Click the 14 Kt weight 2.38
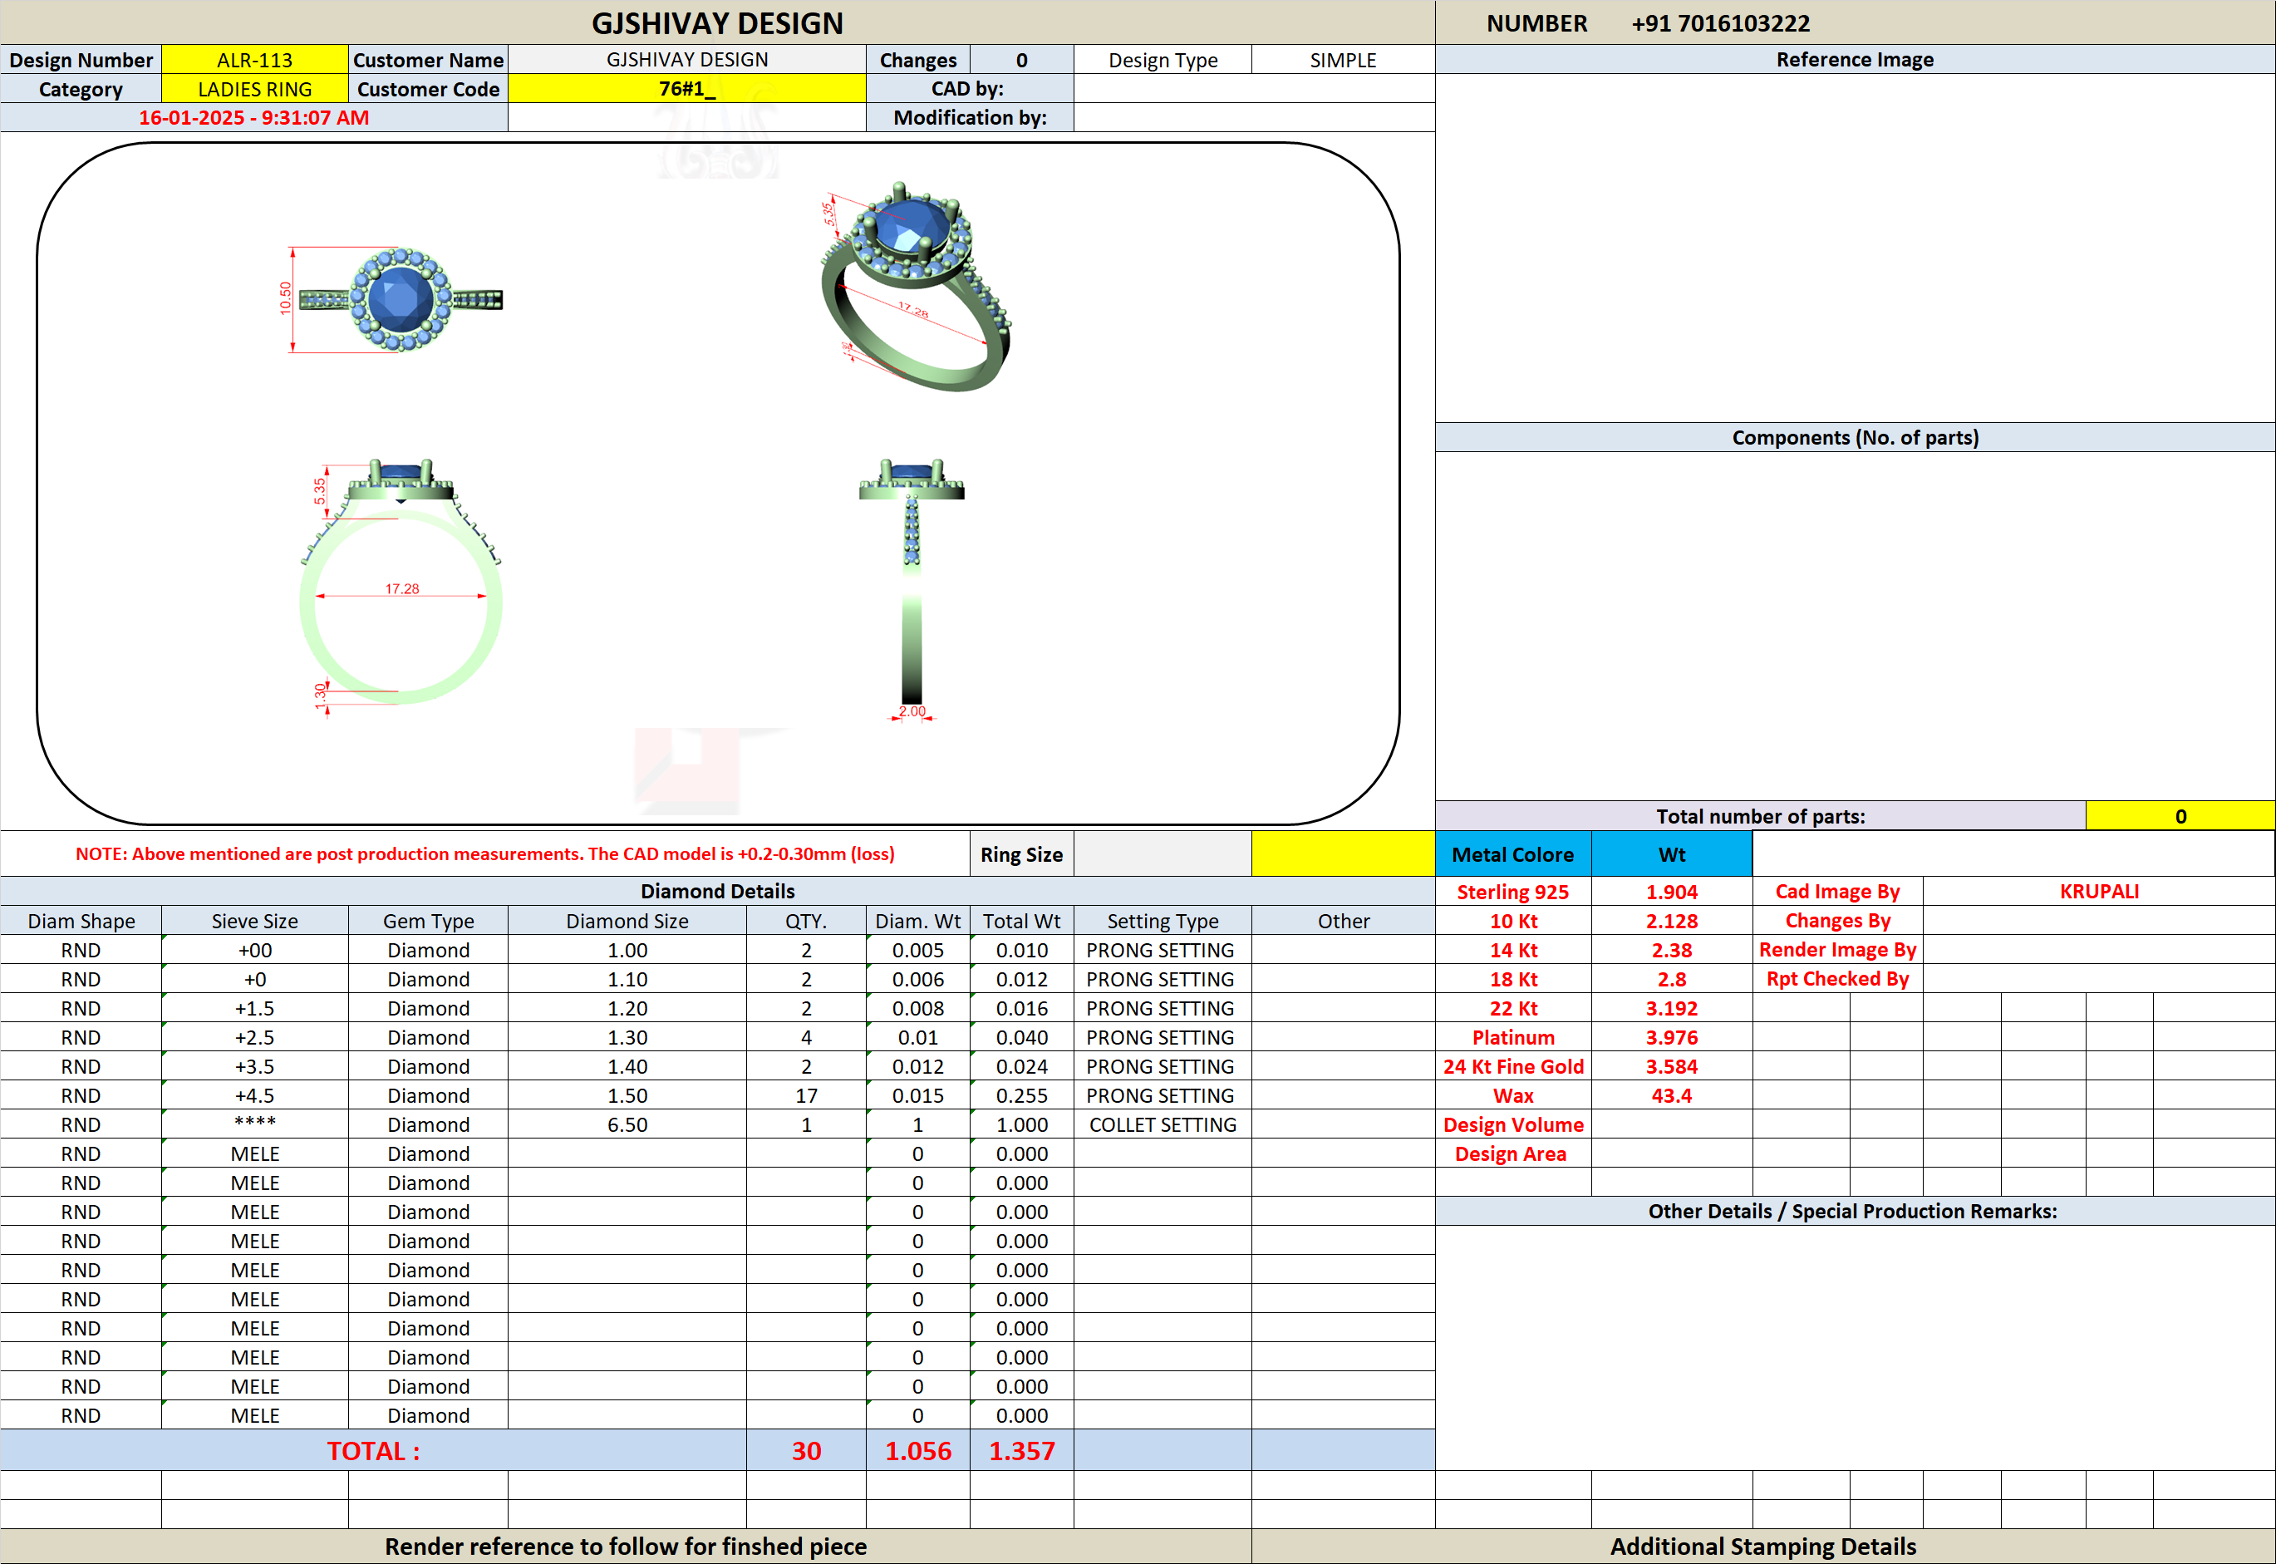The image size is (2276, 1564). pyautogui.click(x=1672, y=950)
